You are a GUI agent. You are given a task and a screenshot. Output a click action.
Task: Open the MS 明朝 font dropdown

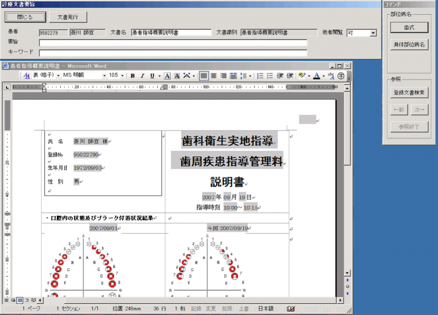(x=103, y=76)
